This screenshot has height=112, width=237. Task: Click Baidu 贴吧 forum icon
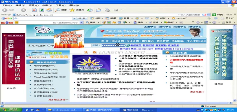click(169, 22)
